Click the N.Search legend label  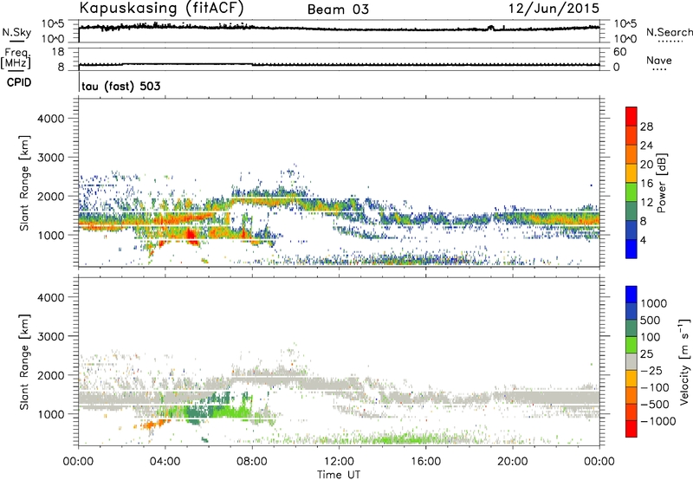pyautogui.click(x=669, y=32)
